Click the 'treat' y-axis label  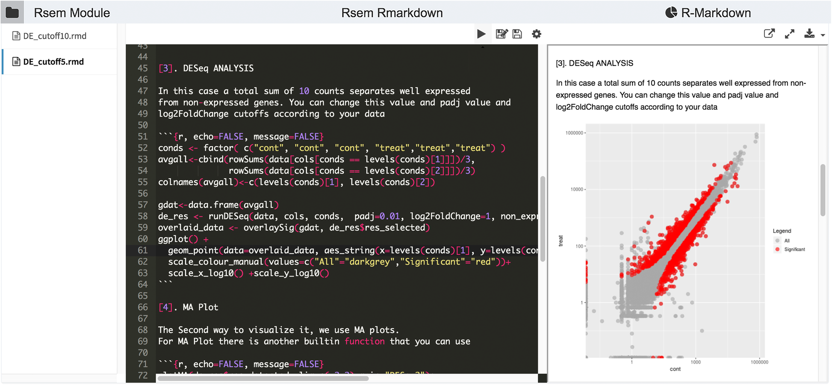561,241
